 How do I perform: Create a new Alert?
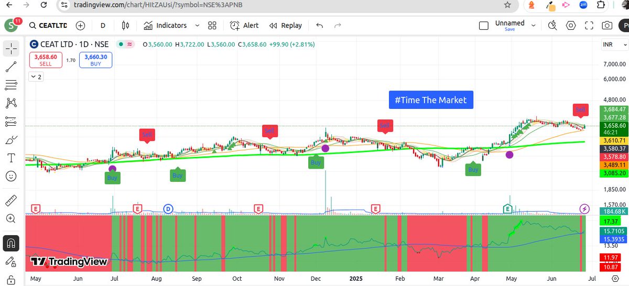coord(244,25)
